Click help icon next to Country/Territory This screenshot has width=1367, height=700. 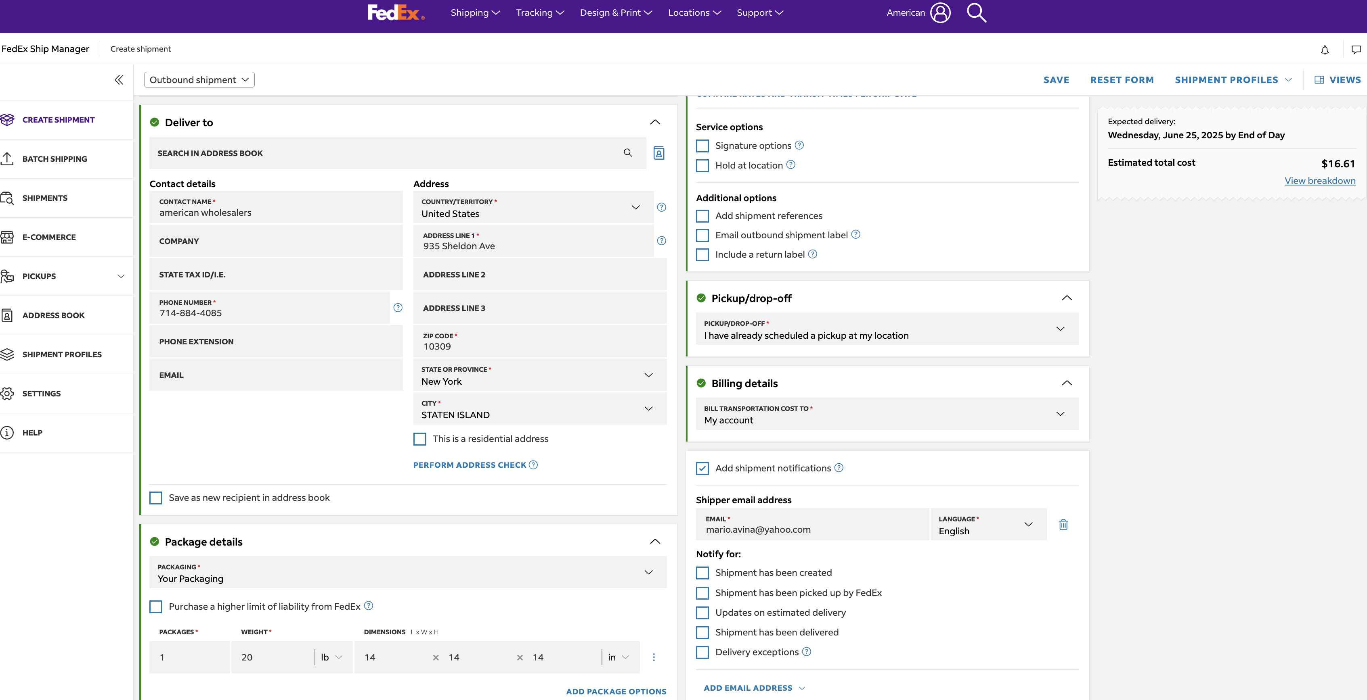pyautogui.click(x=661, y=207)
